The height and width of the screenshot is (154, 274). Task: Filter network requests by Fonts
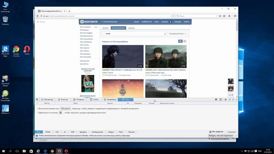[83, 132]
